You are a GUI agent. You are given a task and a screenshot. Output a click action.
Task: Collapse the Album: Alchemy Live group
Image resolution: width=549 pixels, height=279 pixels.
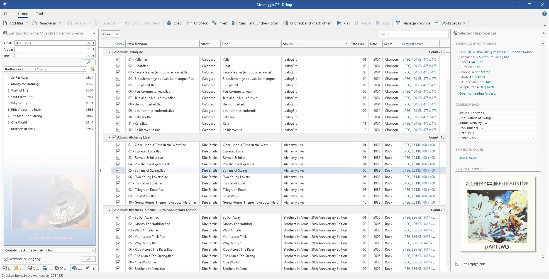click(x=109, y=137)
